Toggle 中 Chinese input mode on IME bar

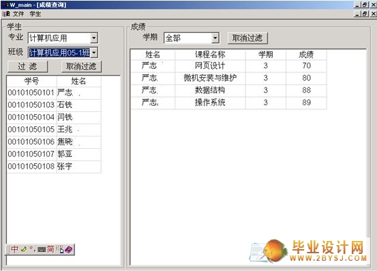pyautogui.click(x=15, y=249)
